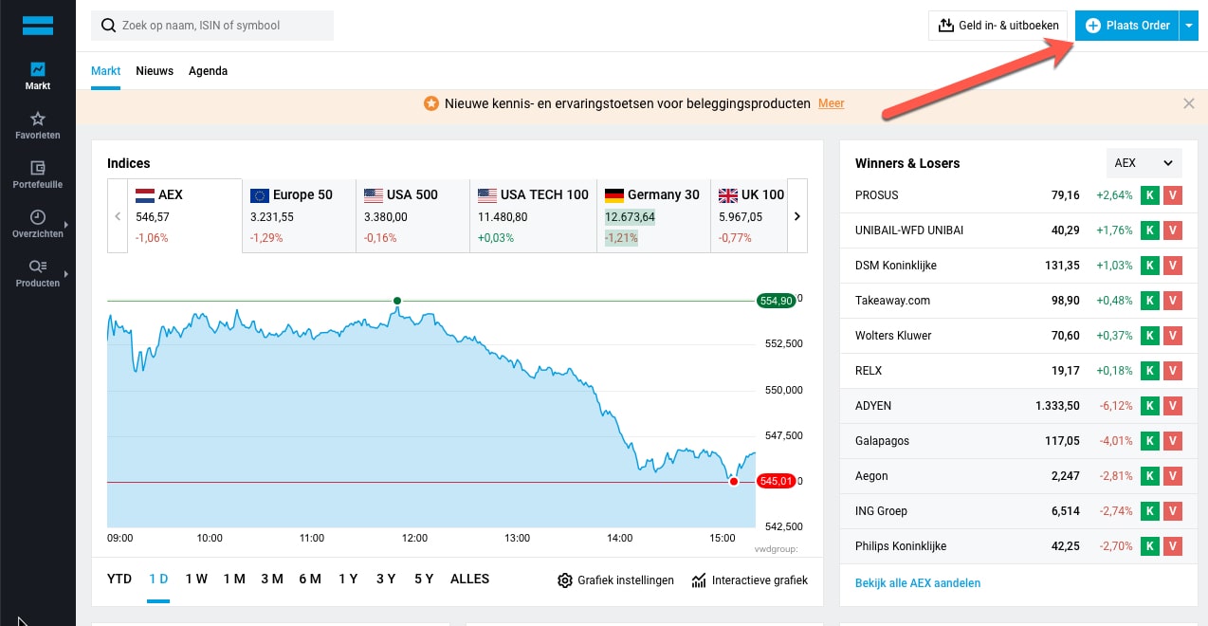This screenshot has width=1208, height=626.
Task: Open Portefeuille wallet icon in sidebar
Action: coord(38,168)
